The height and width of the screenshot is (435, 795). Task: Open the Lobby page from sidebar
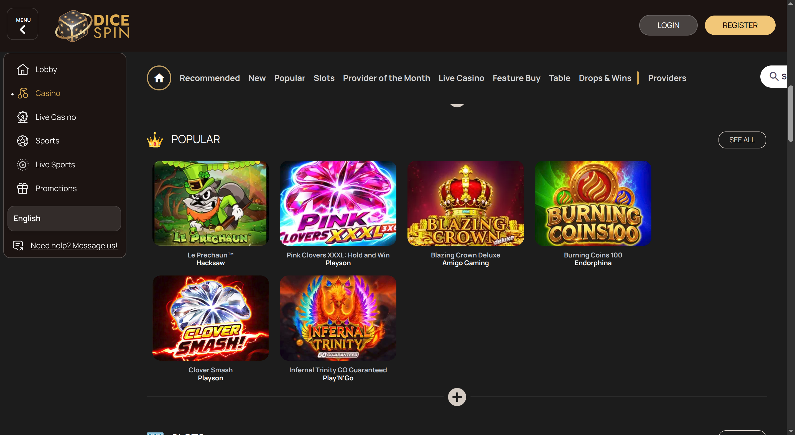(x=46, y=70)
